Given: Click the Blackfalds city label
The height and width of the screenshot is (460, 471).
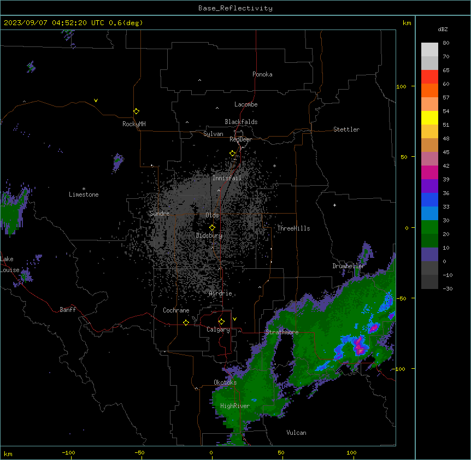Looking at the screenshot, I should pos(241,122).
